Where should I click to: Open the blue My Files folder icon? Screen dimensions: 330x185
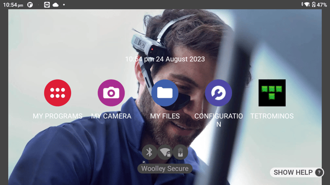(x=165, y=93)
